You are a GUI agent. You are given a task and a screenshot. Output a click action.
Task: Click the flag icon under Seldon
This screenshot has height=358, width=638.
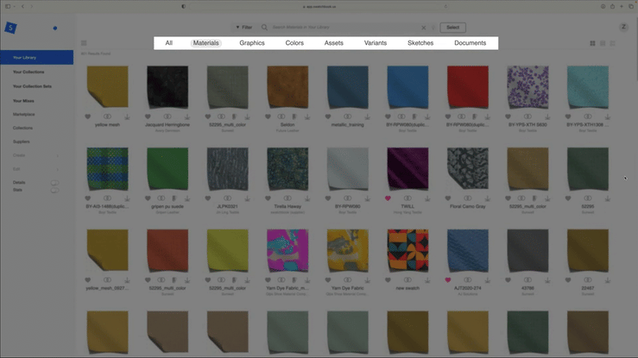click(x=294, y=117)
